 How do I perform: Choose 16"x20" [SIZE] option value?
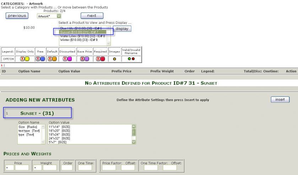59,131
